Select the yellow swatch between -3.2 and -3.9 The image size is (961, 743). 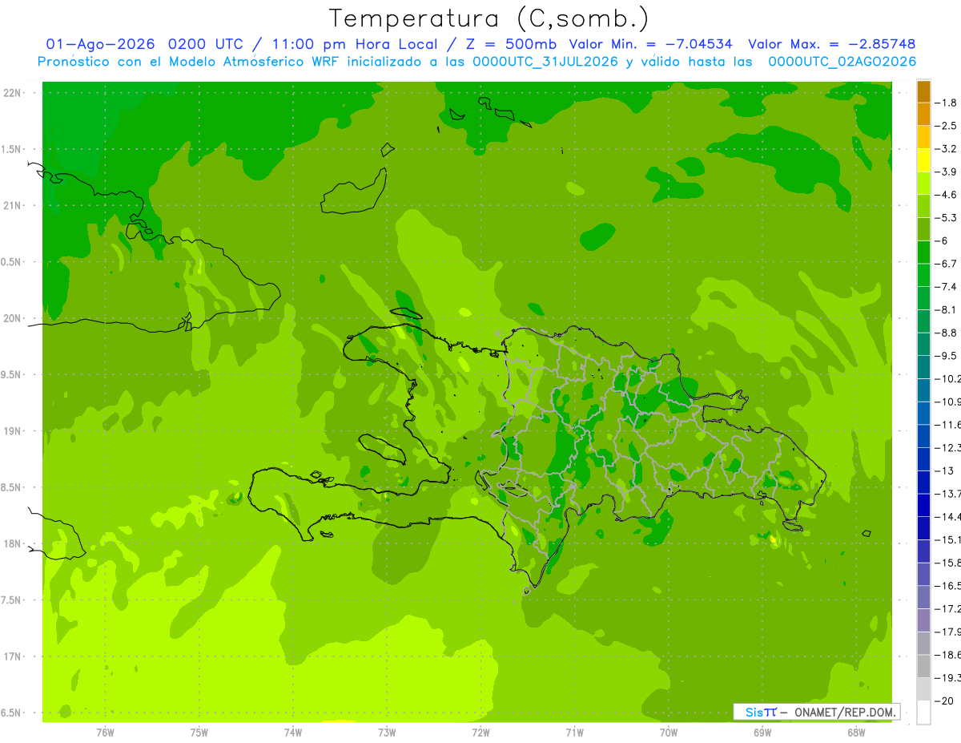923,160
